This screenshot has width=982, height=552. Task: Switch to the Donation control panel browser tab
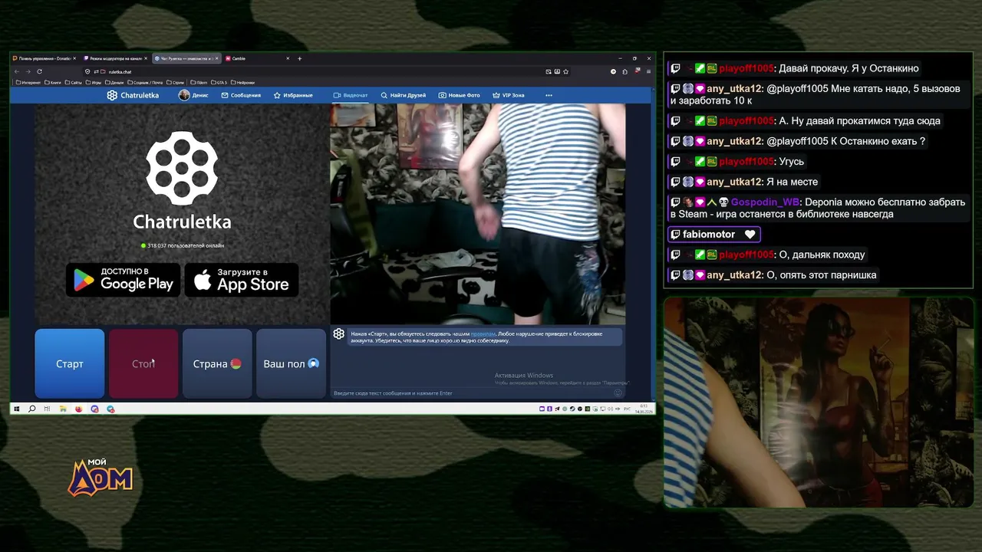click(x=44, y=58)
